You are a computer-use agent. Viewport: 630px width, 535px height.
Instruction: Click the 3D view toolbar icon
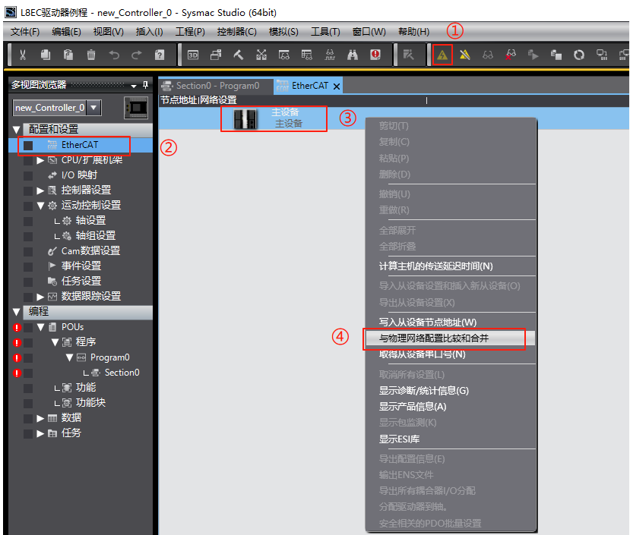click(195, 55)
